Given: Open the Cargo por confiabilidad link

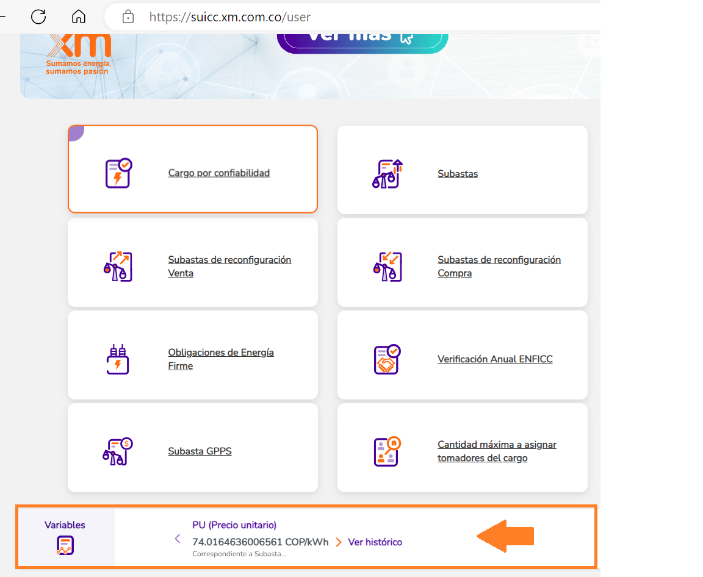Looking at the screenshot, I should point(218,173).
